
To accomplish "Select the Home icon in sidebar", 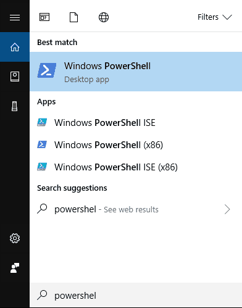I will coord(15,47).
